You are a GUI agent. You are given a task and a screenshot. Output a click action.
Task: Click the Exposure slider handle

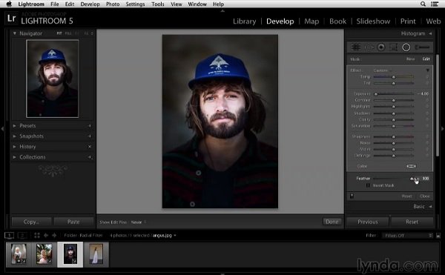click(376, 94)
